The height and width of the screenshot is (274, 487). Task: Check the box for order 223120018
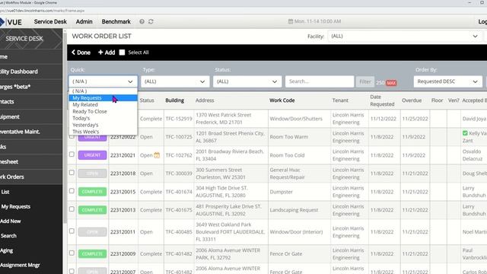point(72,173)
